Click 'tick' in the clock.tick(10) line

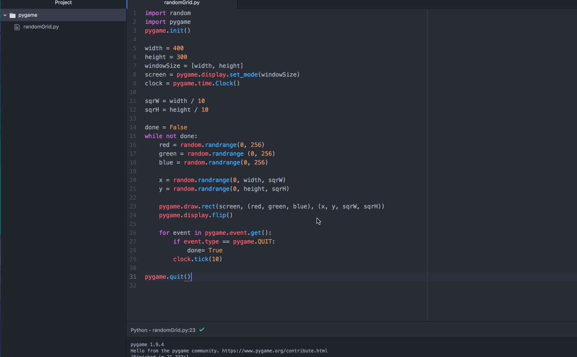coord(201,259)
